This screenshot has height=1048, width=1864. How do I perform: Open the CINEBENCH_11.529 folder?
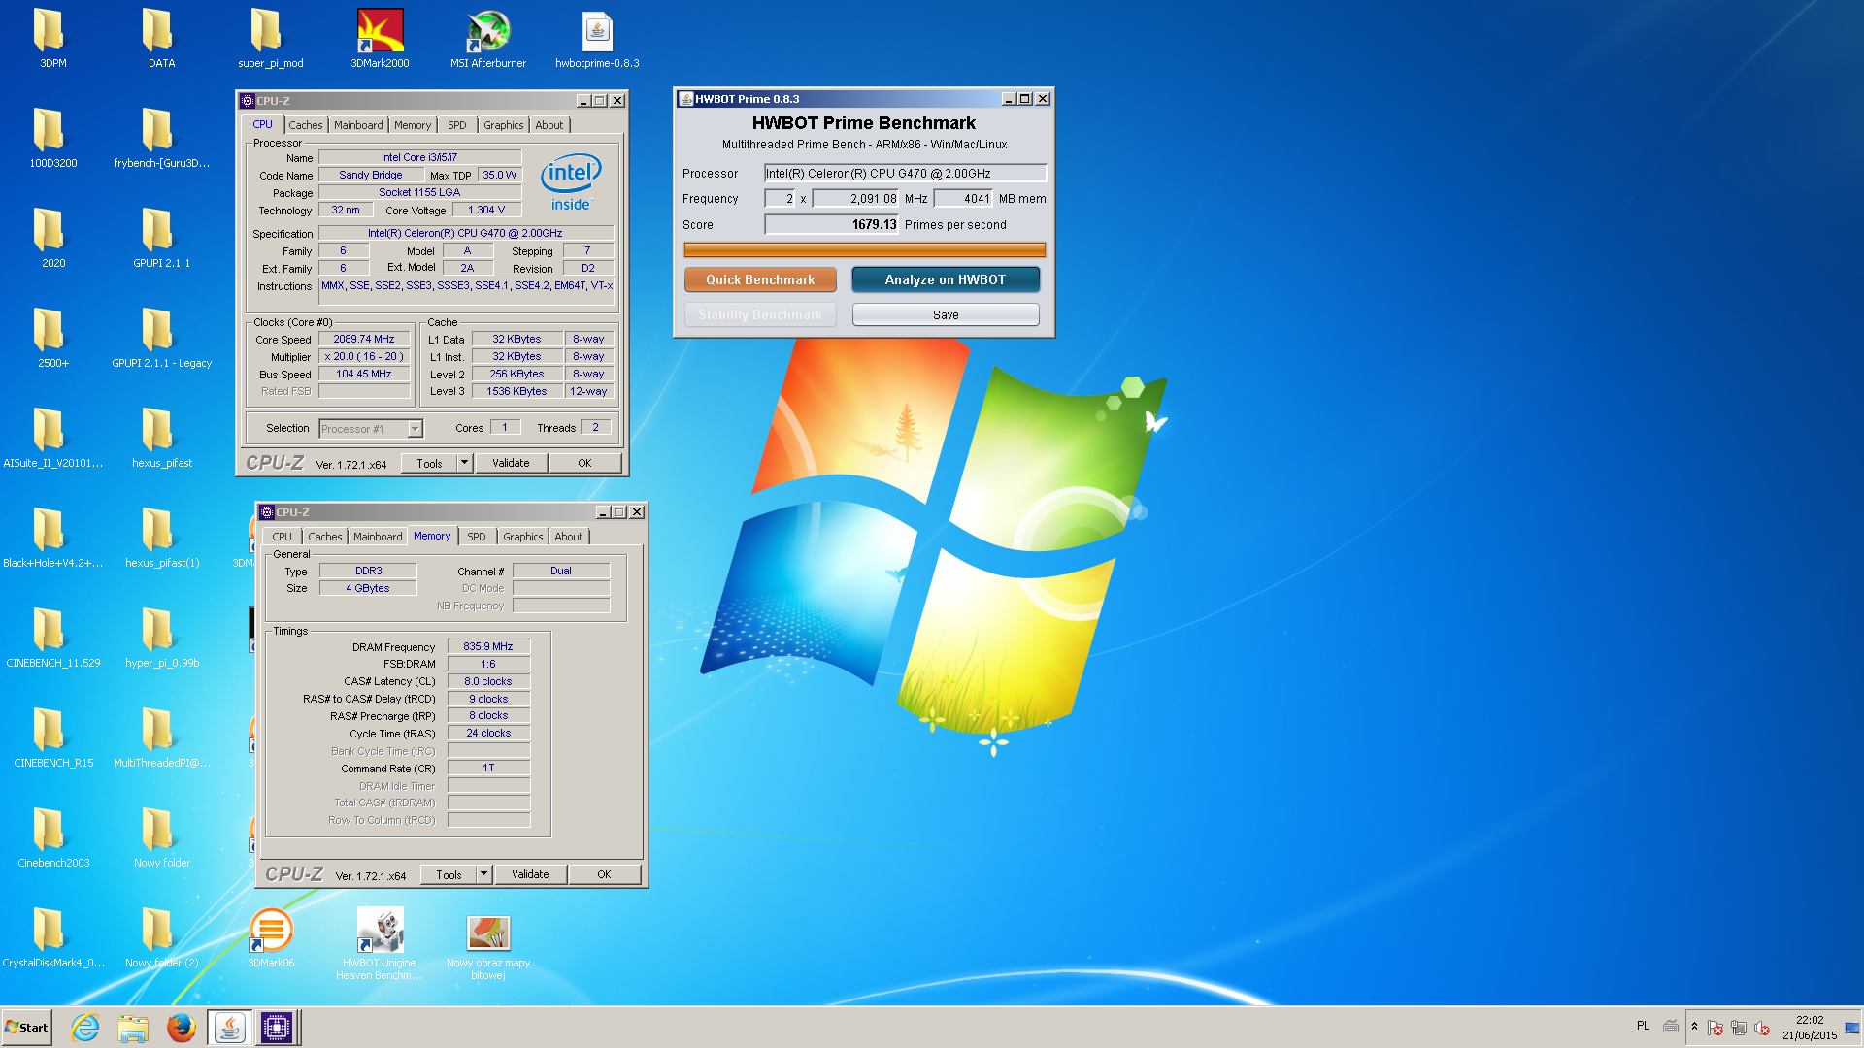53,639
